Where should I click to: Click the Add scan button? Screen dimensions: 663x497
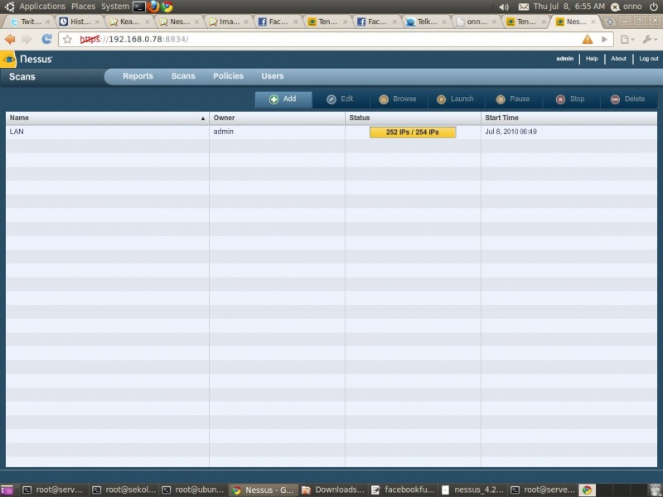(283, 99)
